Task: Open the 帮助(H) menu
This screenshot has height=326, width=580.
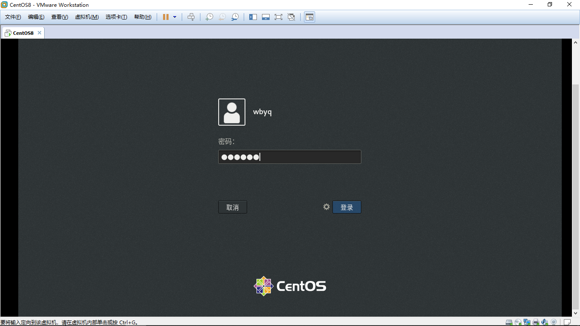Action: [143, 17]
